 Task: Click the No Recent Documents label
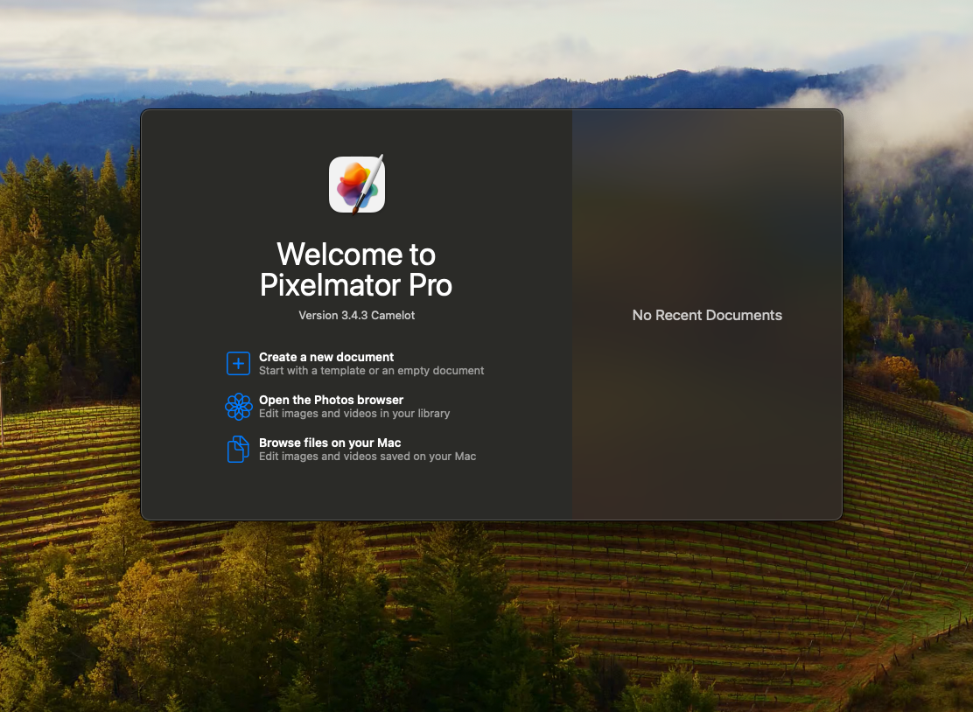[x=707, y=315]
